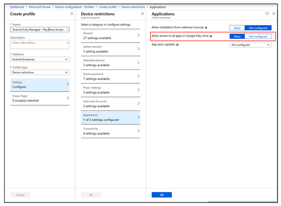281x206 pixels.
Task: Open Scope (Tags) row
Action: pos(40,98)
